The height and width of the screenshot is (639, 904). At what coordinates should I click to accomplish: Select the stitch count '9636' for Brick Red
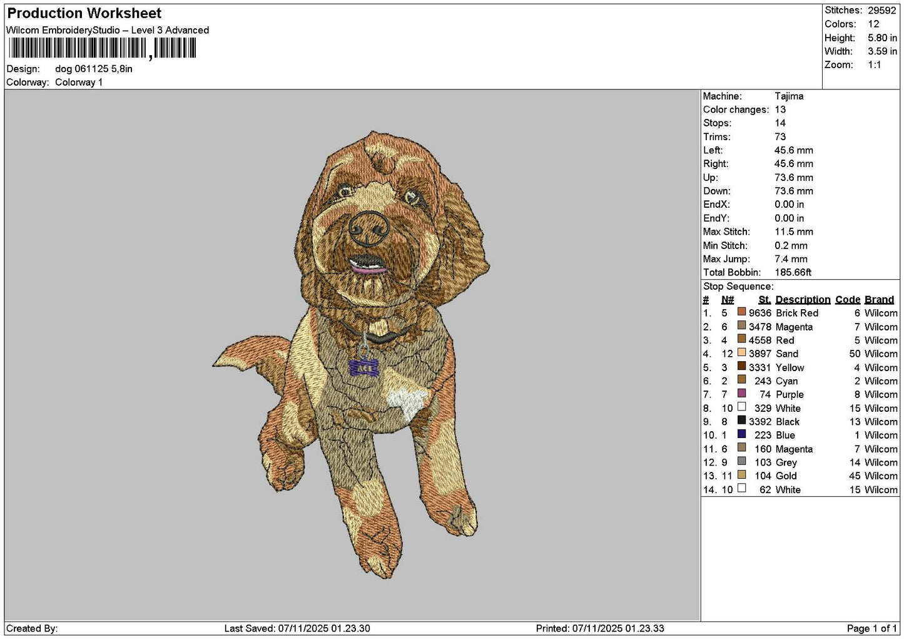[x=760, y=313]
